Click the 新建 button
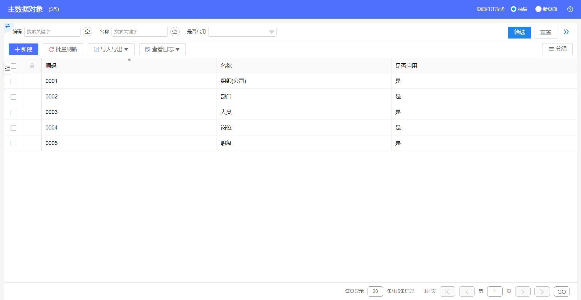 [23, 49]
